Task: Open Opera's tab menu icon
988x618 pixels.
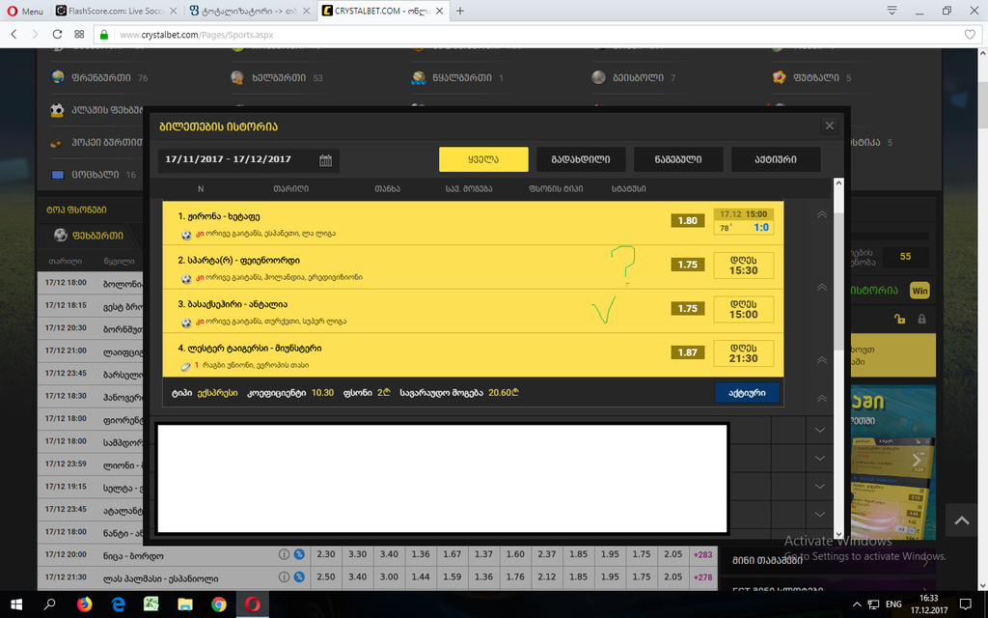Action: (892, 10)
